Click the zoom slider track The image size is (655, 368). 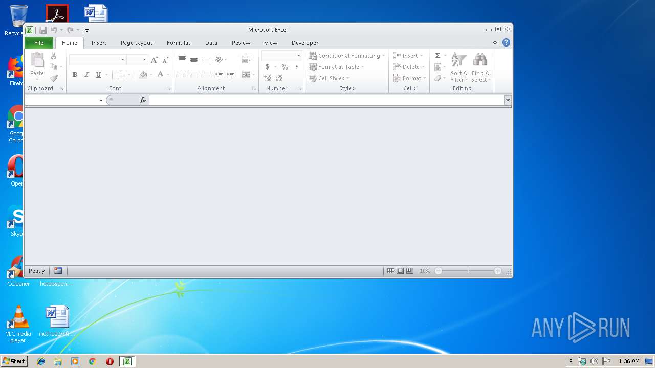coord(468,271)
